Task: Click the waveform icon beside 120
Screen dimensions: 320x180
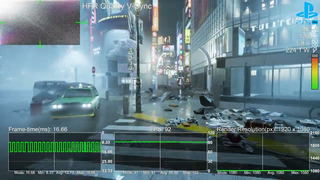Action: pyautogui.click(x=315, y=36)
